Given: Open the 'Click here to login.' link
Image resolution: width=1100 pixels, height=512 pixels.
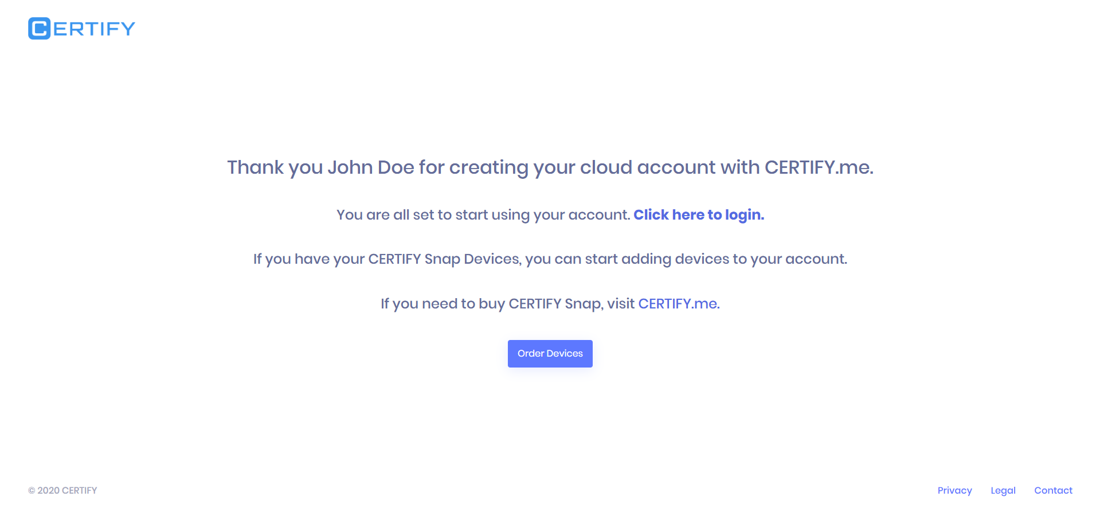Looking at the screenshot, I should [698, 215].
